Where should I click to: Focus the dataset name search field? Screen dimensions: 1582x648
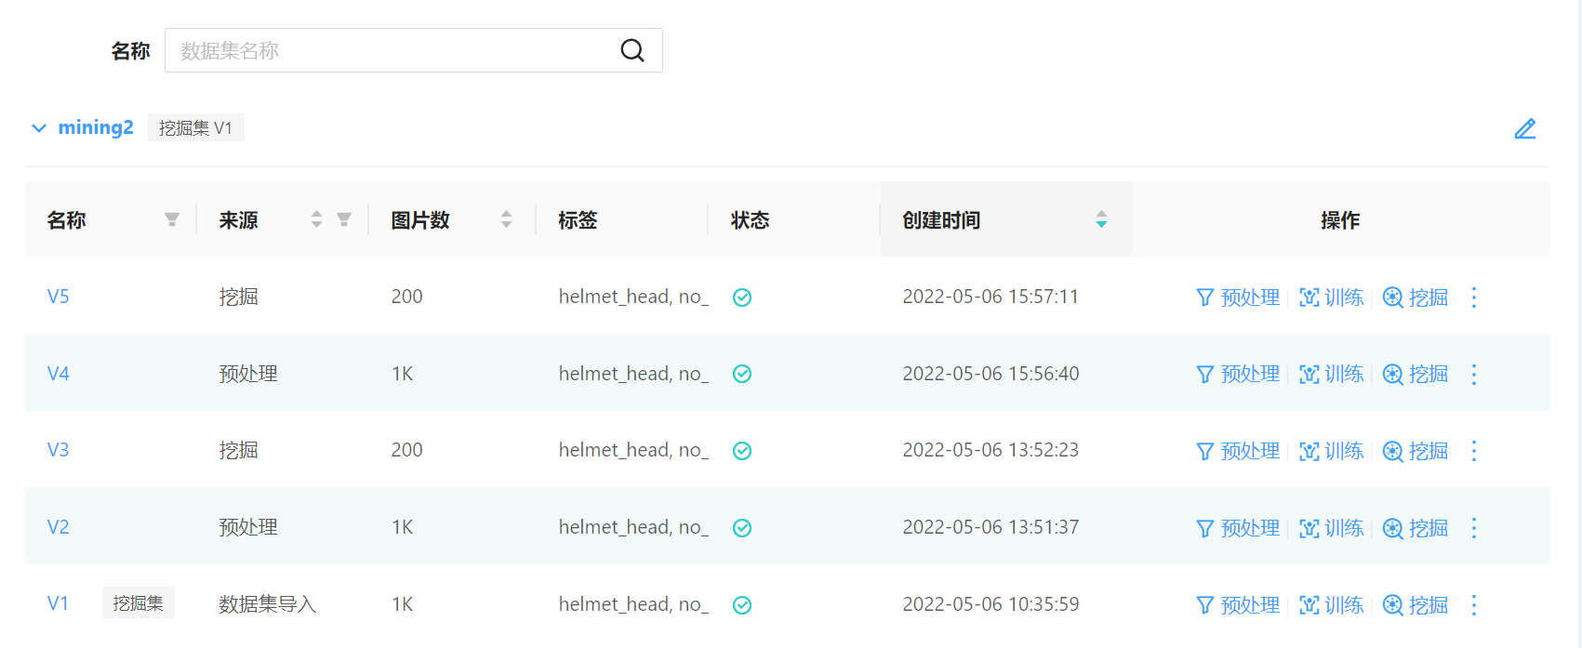click(x=413, y=50)
